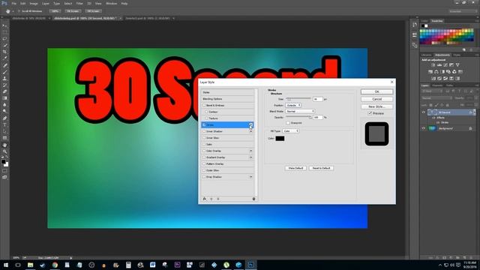Click the black stroke Color swatch
The width and height of the screenshot is (480, 270).
tap(280, 138)
